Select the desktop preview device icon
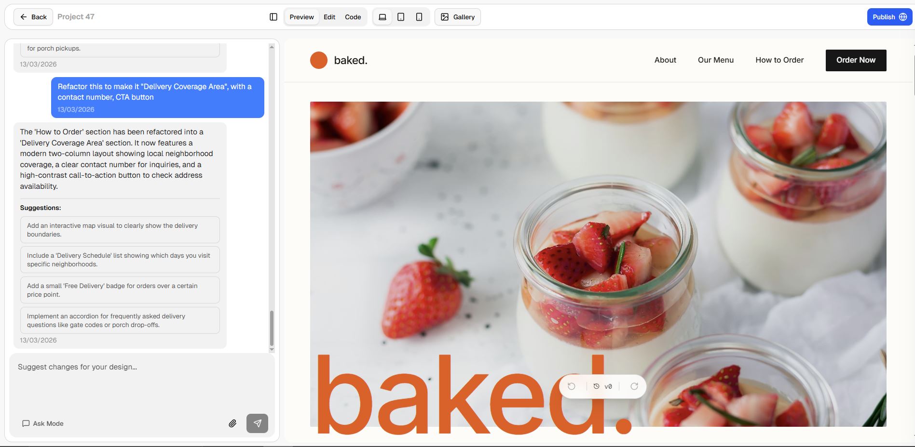Screen dimensions: 915x447 coord(382,16)
